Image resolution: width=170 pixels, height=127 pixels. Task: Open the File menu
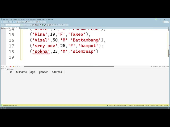point(4,19)
